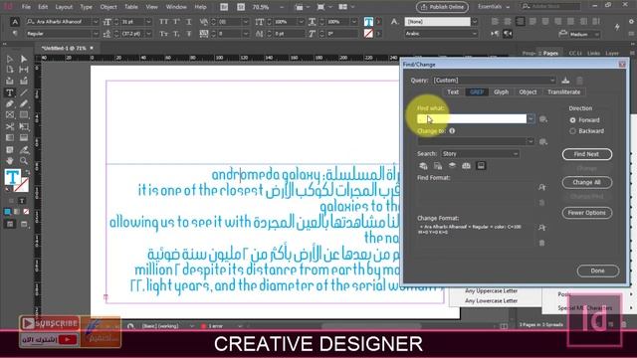Select the Type tool in the toolbox
Image resolution: width=637 pixels, height=358 pixels.
tap(10, 92)
